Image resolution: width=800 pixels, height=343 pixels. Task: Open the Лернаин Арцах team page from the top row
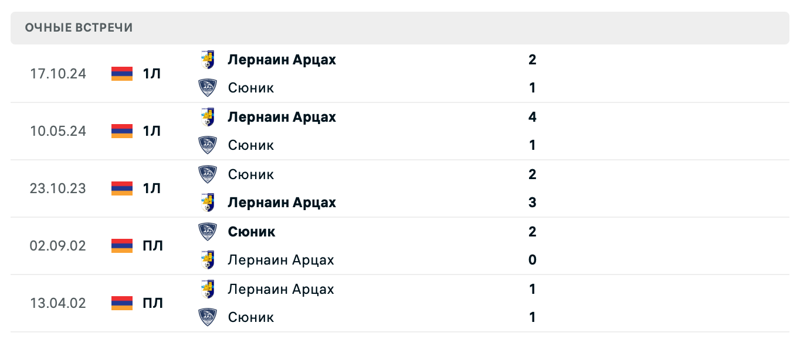[282, 59]
